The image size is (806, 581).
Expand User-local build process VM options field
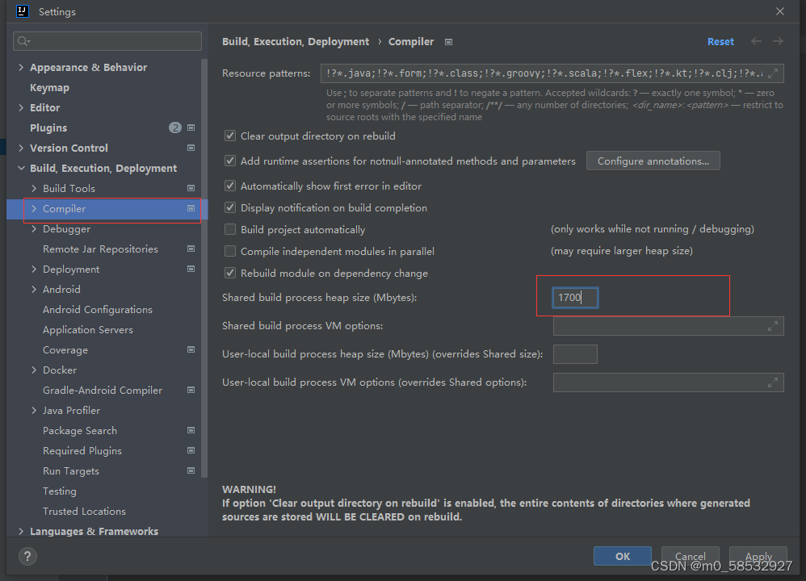click(x=773, y=382)
